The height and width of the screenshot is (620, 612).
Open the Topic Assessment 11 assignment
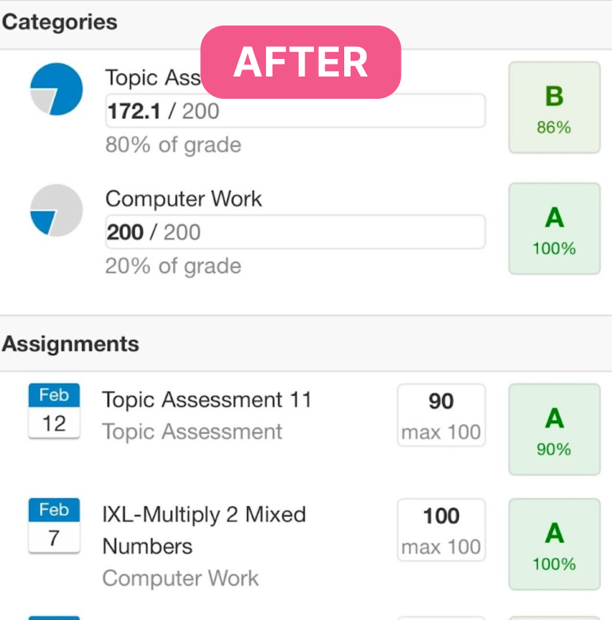point(206,400)
